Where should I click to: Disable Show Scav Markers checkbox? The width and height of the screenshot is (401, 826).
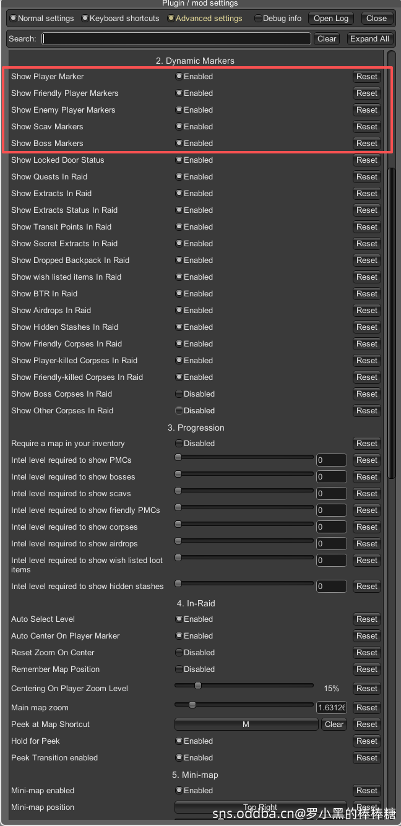point(179,127)
